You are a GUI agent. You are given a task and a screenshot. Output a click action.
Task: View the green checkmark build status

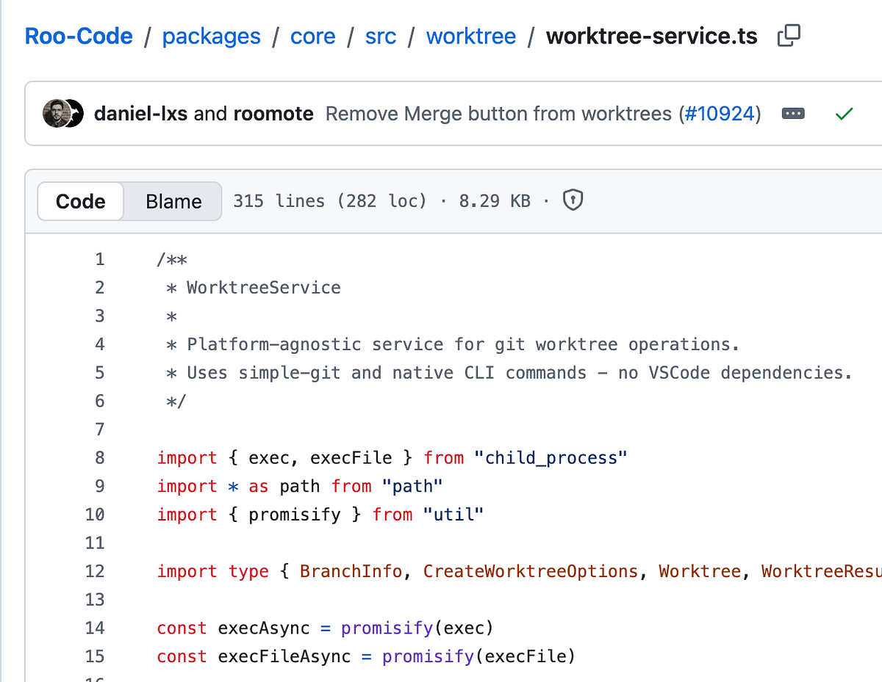pyautogui.click(x=845, y=114)
